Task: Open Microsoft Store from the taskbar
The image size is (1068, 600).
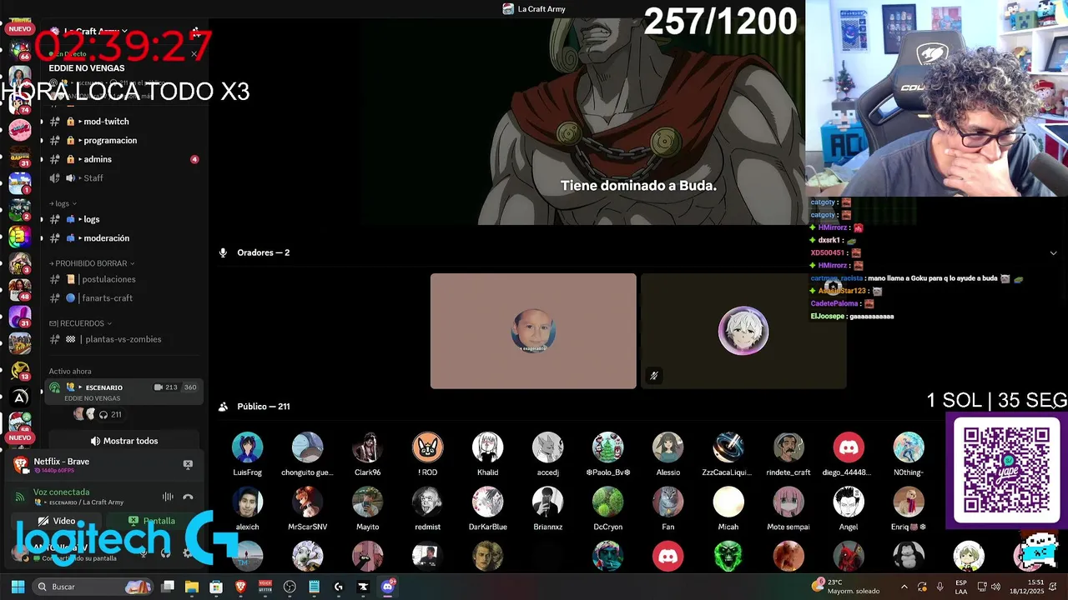Action: point(216,587)
